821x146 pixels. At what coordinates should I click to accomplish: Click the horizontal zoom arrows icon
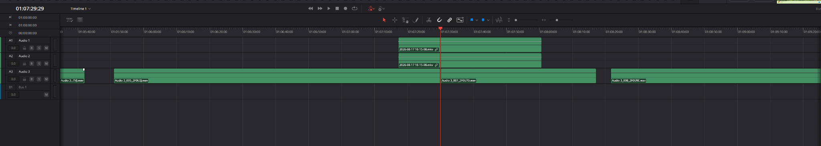(544, 20)
